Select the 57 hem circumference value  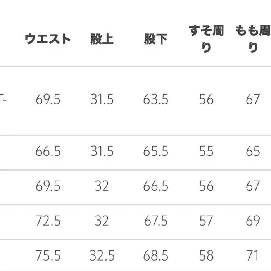tap(206, 221)
